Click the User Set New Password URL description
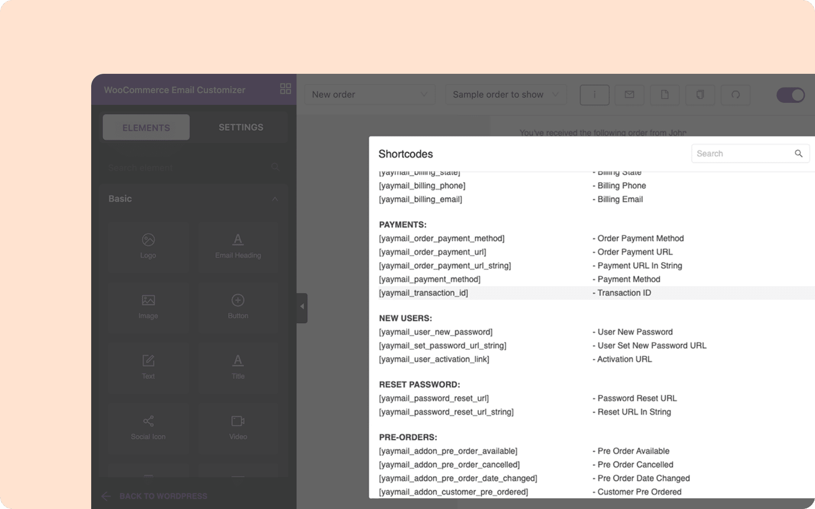The image size is (815, 509). (649, 346)
